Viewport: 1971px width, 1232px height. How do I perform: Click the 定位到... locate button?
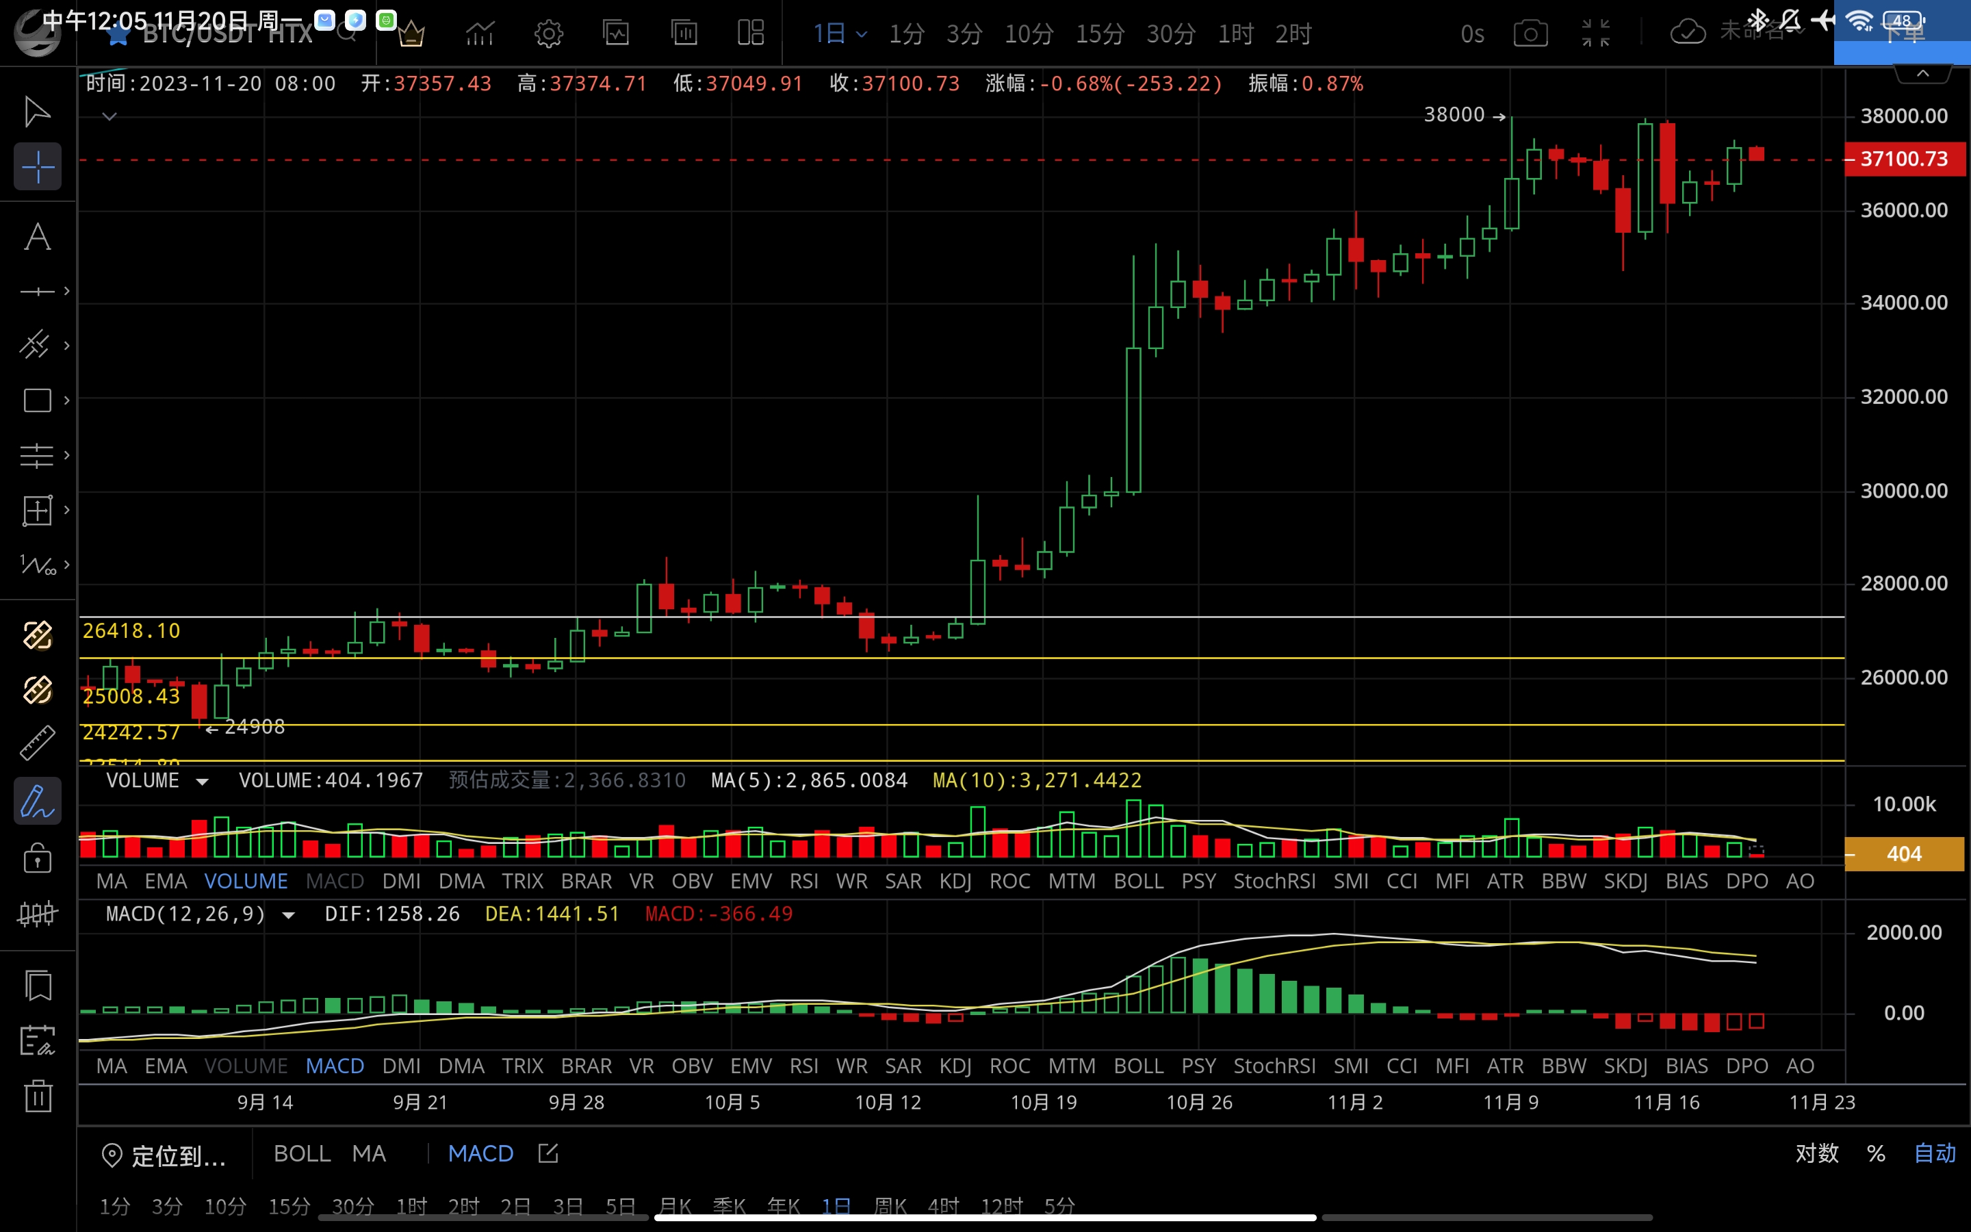[164, 1155]
